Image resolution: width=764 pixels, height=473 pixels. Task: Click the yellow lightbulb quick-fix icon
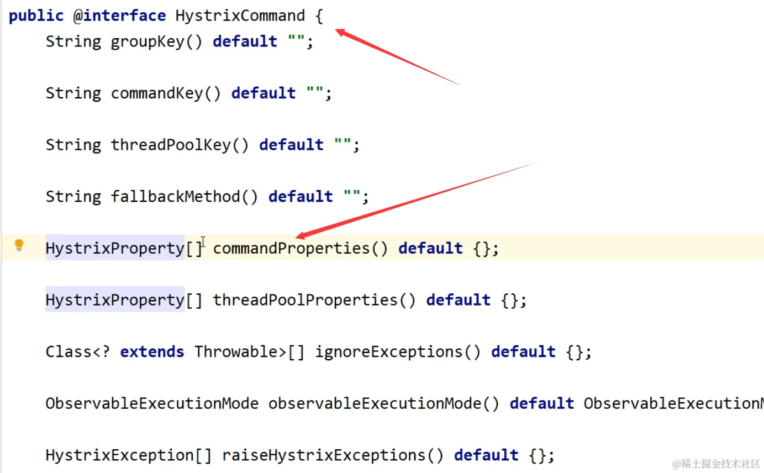click(19, 245)
